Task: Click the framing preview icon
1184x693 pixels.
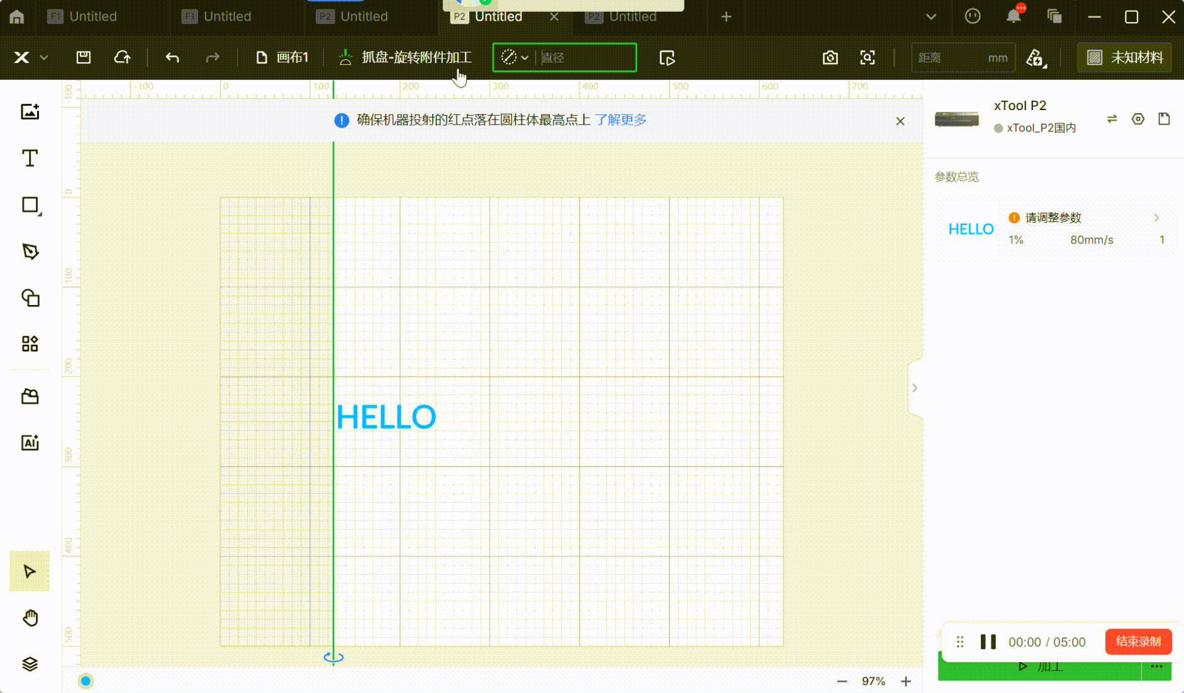Action: 667,58
